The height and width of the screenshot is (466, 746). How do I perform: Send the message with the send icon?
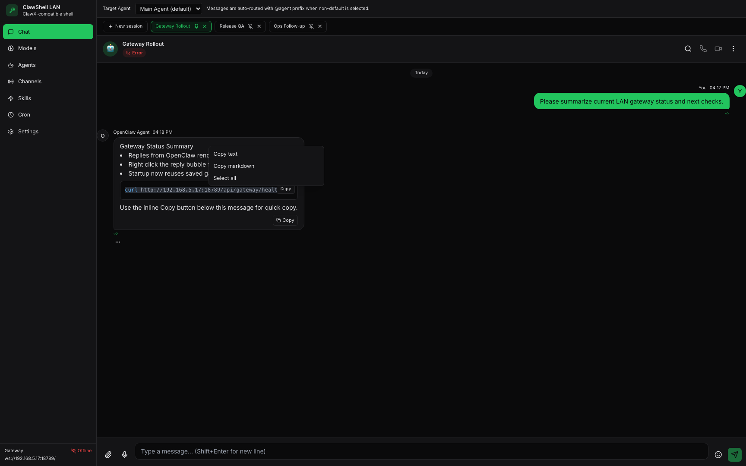734,454
